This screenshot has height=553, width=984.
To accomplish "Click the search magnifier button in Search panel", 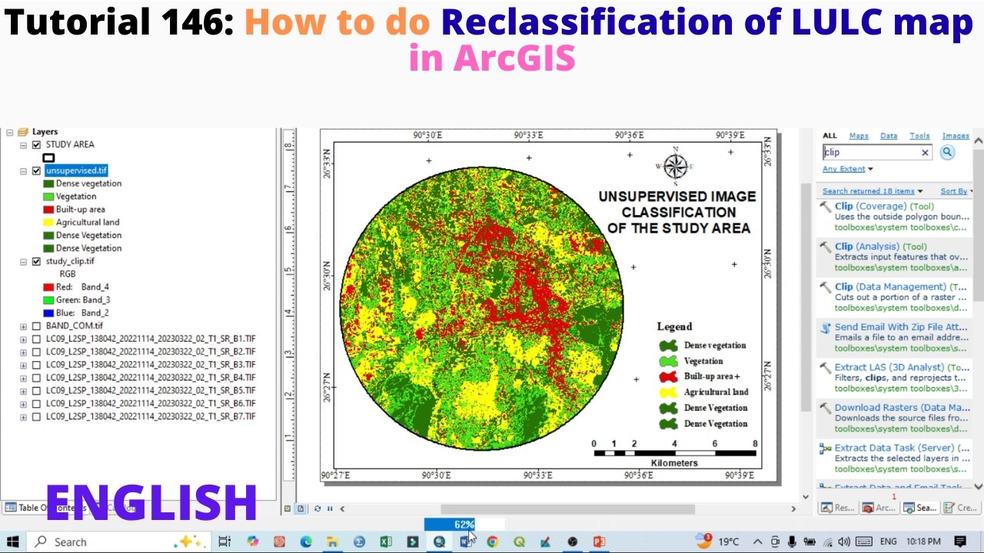I will click(x=947, y=152).
